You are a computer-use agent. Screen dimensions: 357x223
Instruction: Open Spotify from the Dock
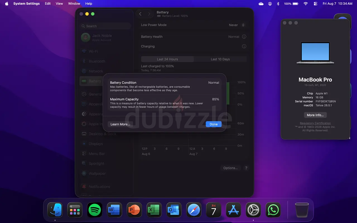(95, 210)
